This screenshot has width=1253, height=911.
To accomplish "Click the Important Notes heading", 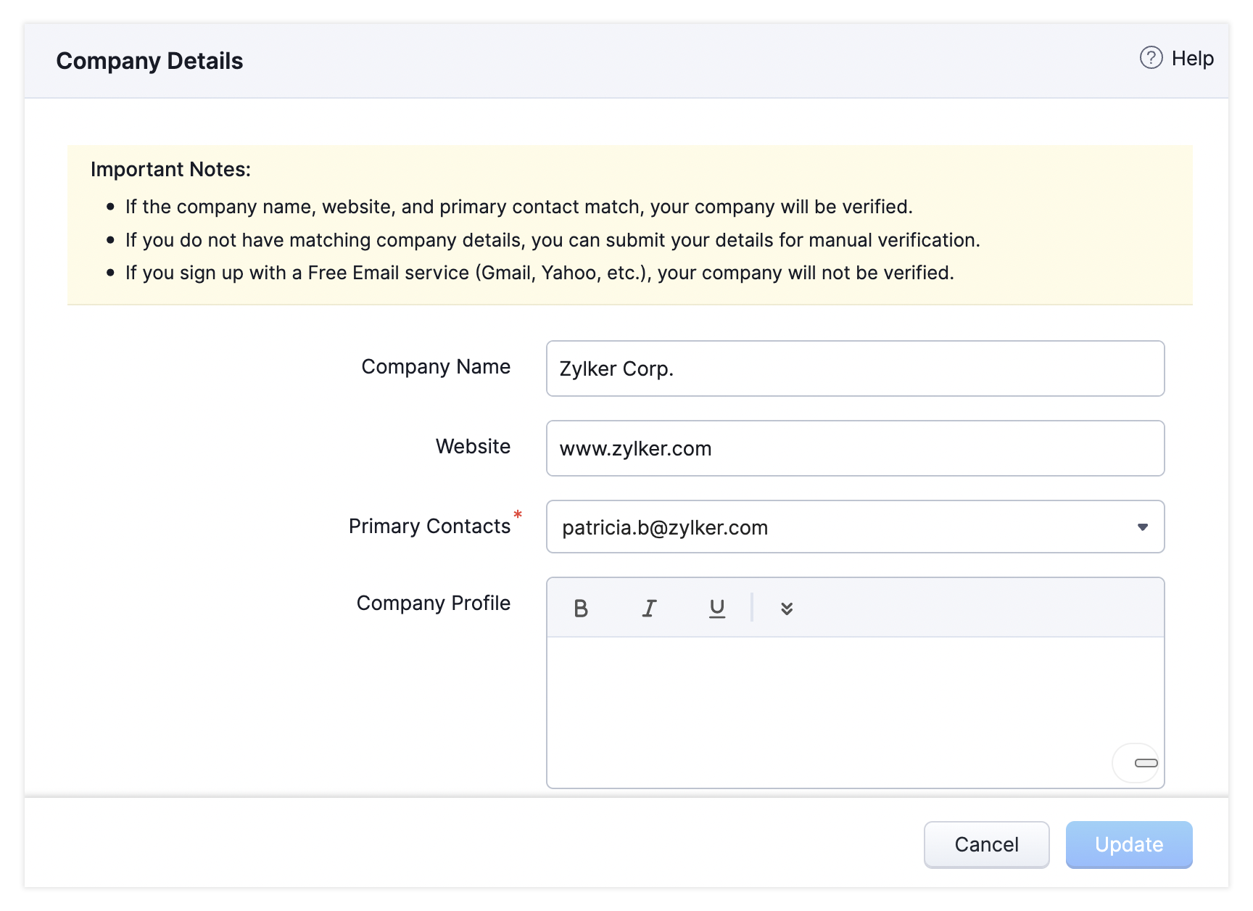I will click(x=170, y=170).
